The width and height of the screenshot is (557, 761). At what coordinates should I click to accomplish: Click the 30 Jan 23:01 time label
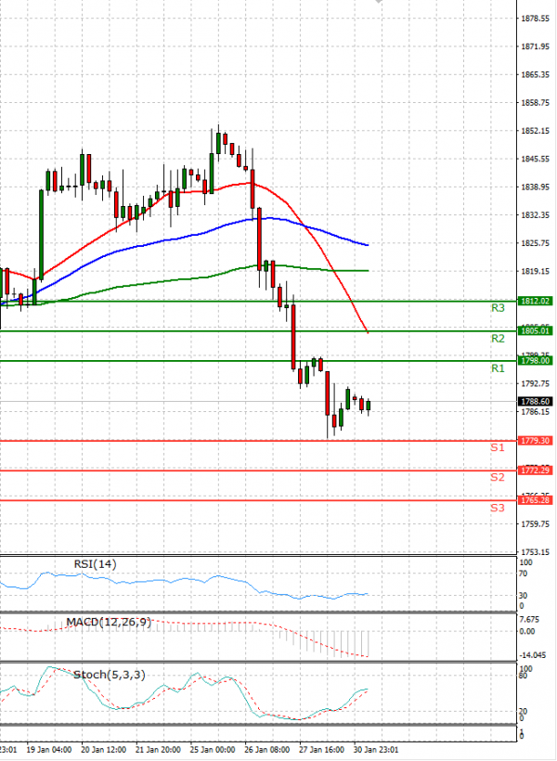tap(376, 750)
